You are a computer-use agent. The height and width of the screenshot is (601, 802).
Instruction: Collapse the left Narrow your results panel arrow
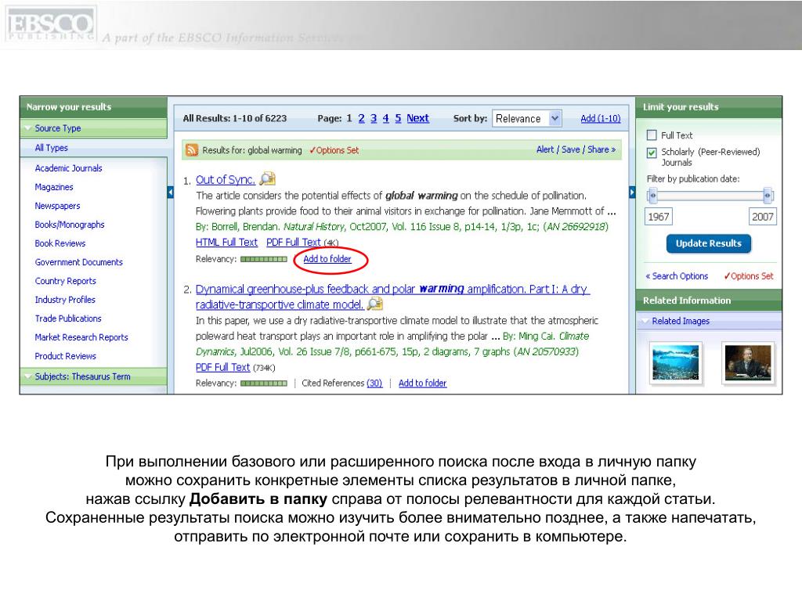[170, 193]
